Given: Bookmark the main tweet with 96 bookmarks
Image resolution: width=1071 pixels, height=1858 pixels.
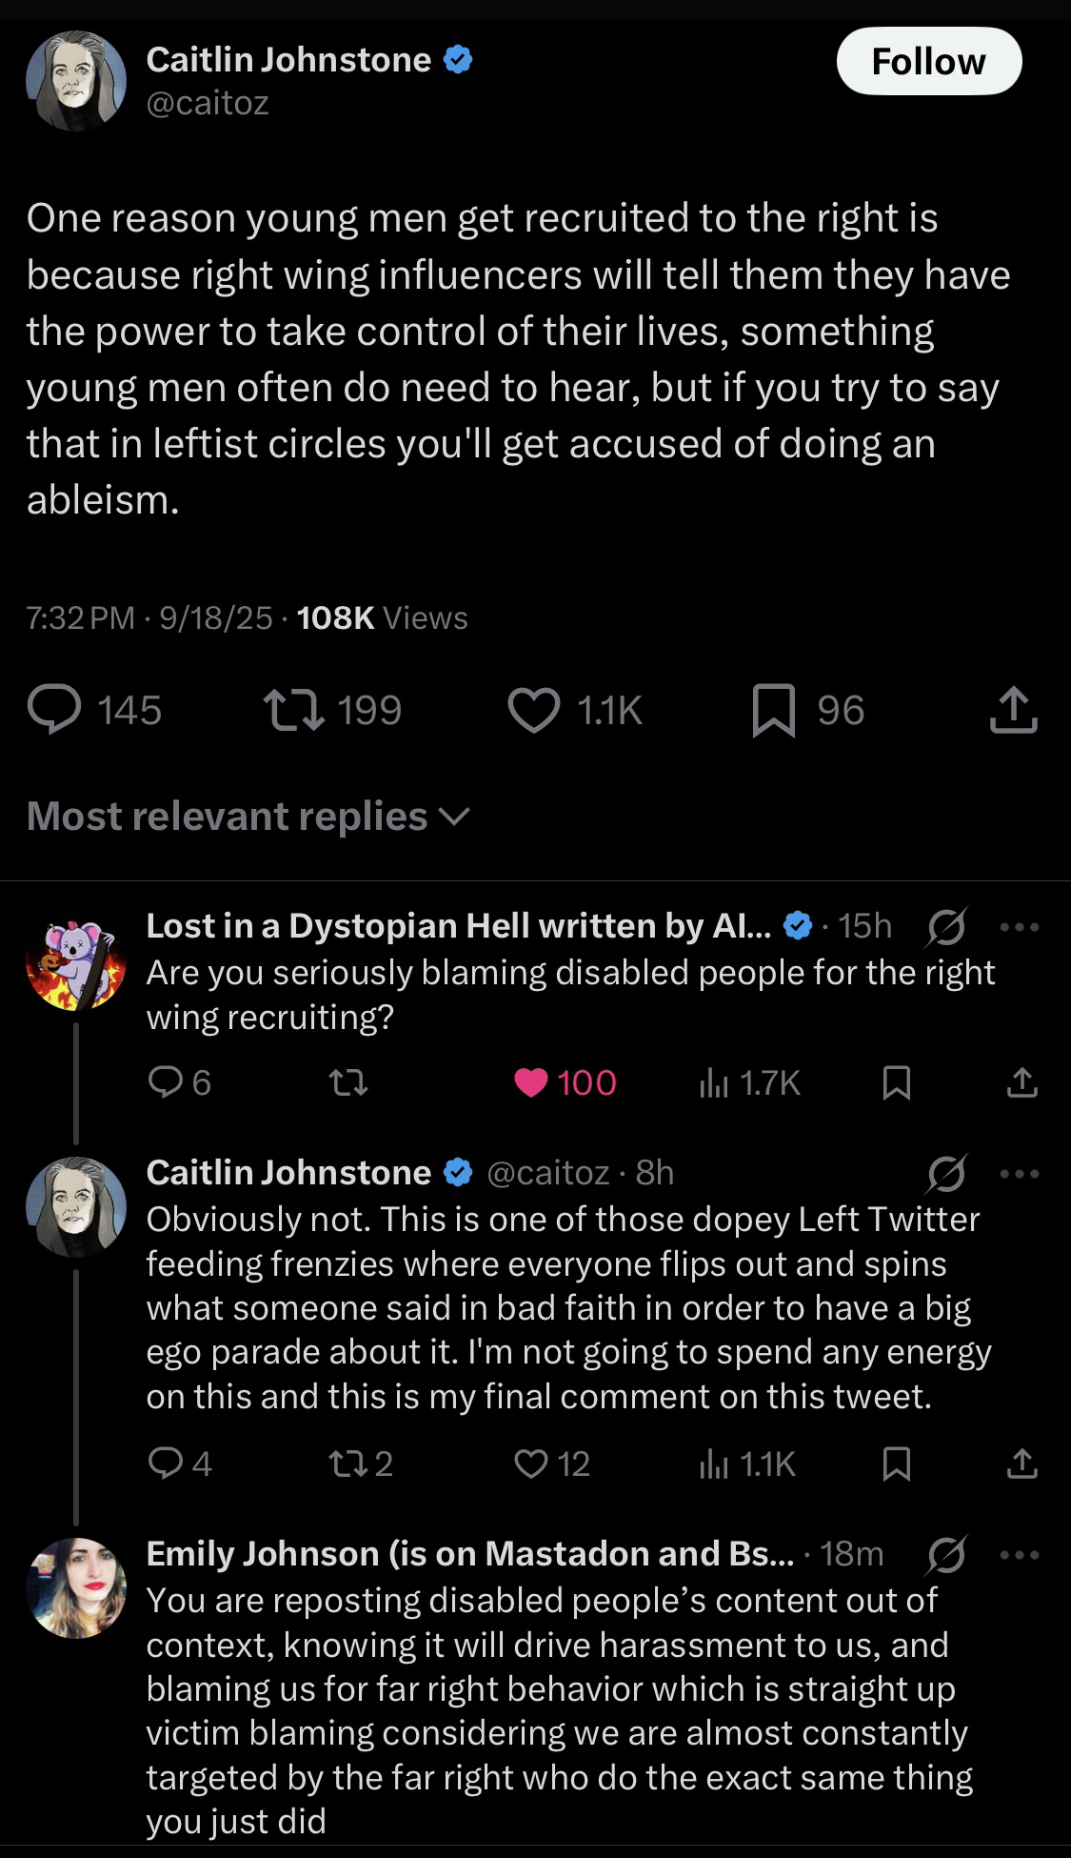Looking at the screenshot, I should pos(773,711).
